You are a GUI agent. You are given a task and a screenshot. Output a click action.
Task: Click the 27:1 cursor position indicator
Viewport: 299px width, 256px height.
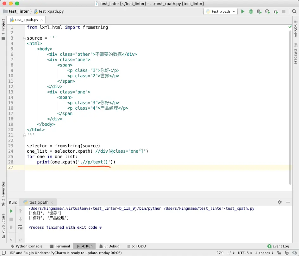[220, 253]
